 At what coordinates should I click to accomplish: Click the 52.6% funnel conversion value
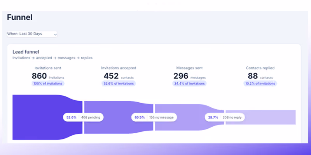tap(72, 117)
